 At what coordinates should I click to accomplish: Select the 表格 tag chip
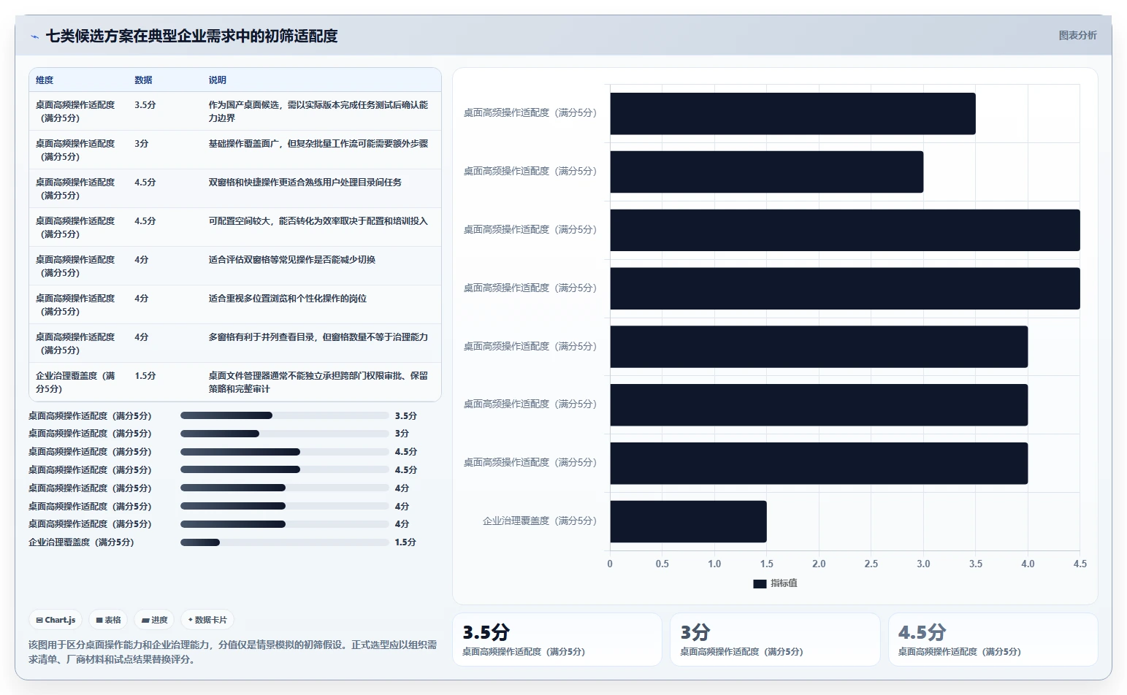[108, 620]
